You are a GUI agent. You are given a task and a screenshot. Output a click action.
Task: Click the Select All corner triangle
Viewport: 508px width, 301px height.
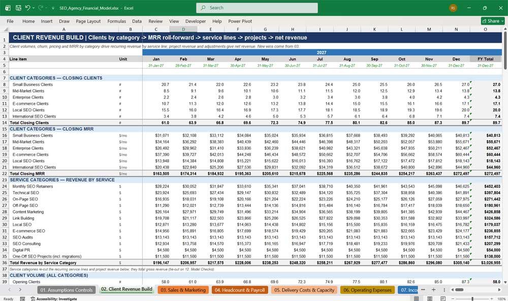point(5,29)
